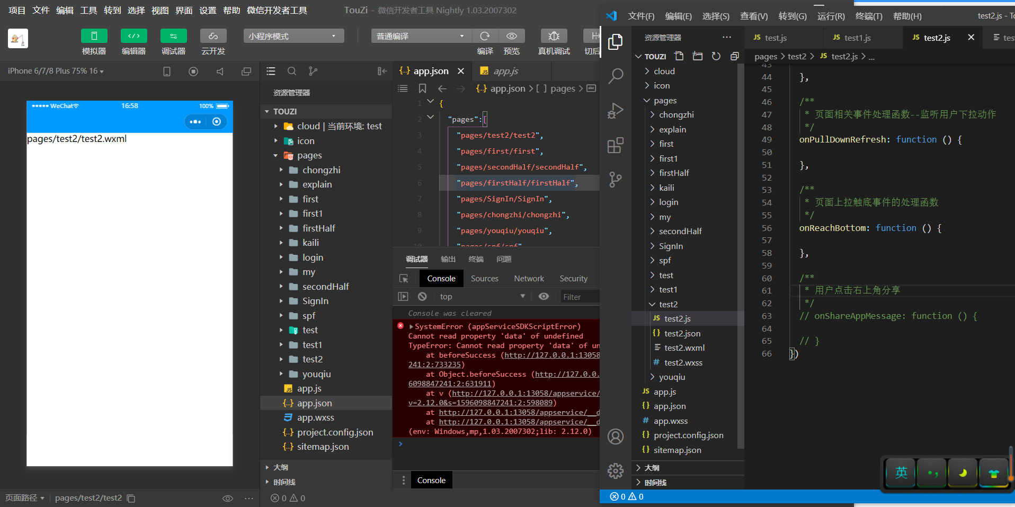Image resolution: width=1015 pixels, height=507 pixels.
Task: Open VS Code Source Control view
Action: tap(615, 180)
